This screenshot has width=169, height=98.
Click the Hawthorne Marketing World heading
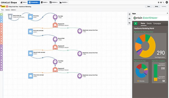tap(144, 28)
